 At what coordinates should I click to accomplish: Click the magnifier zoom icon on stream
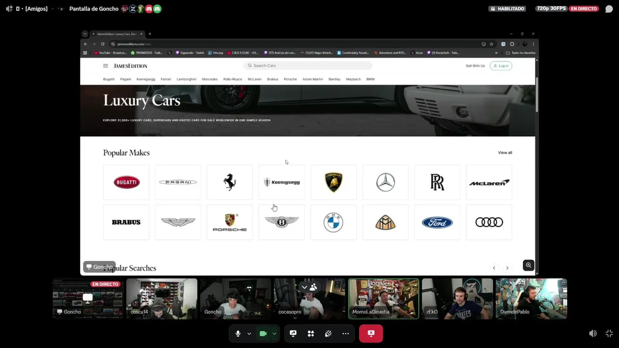pyautogui.click(x=529, y=265)
